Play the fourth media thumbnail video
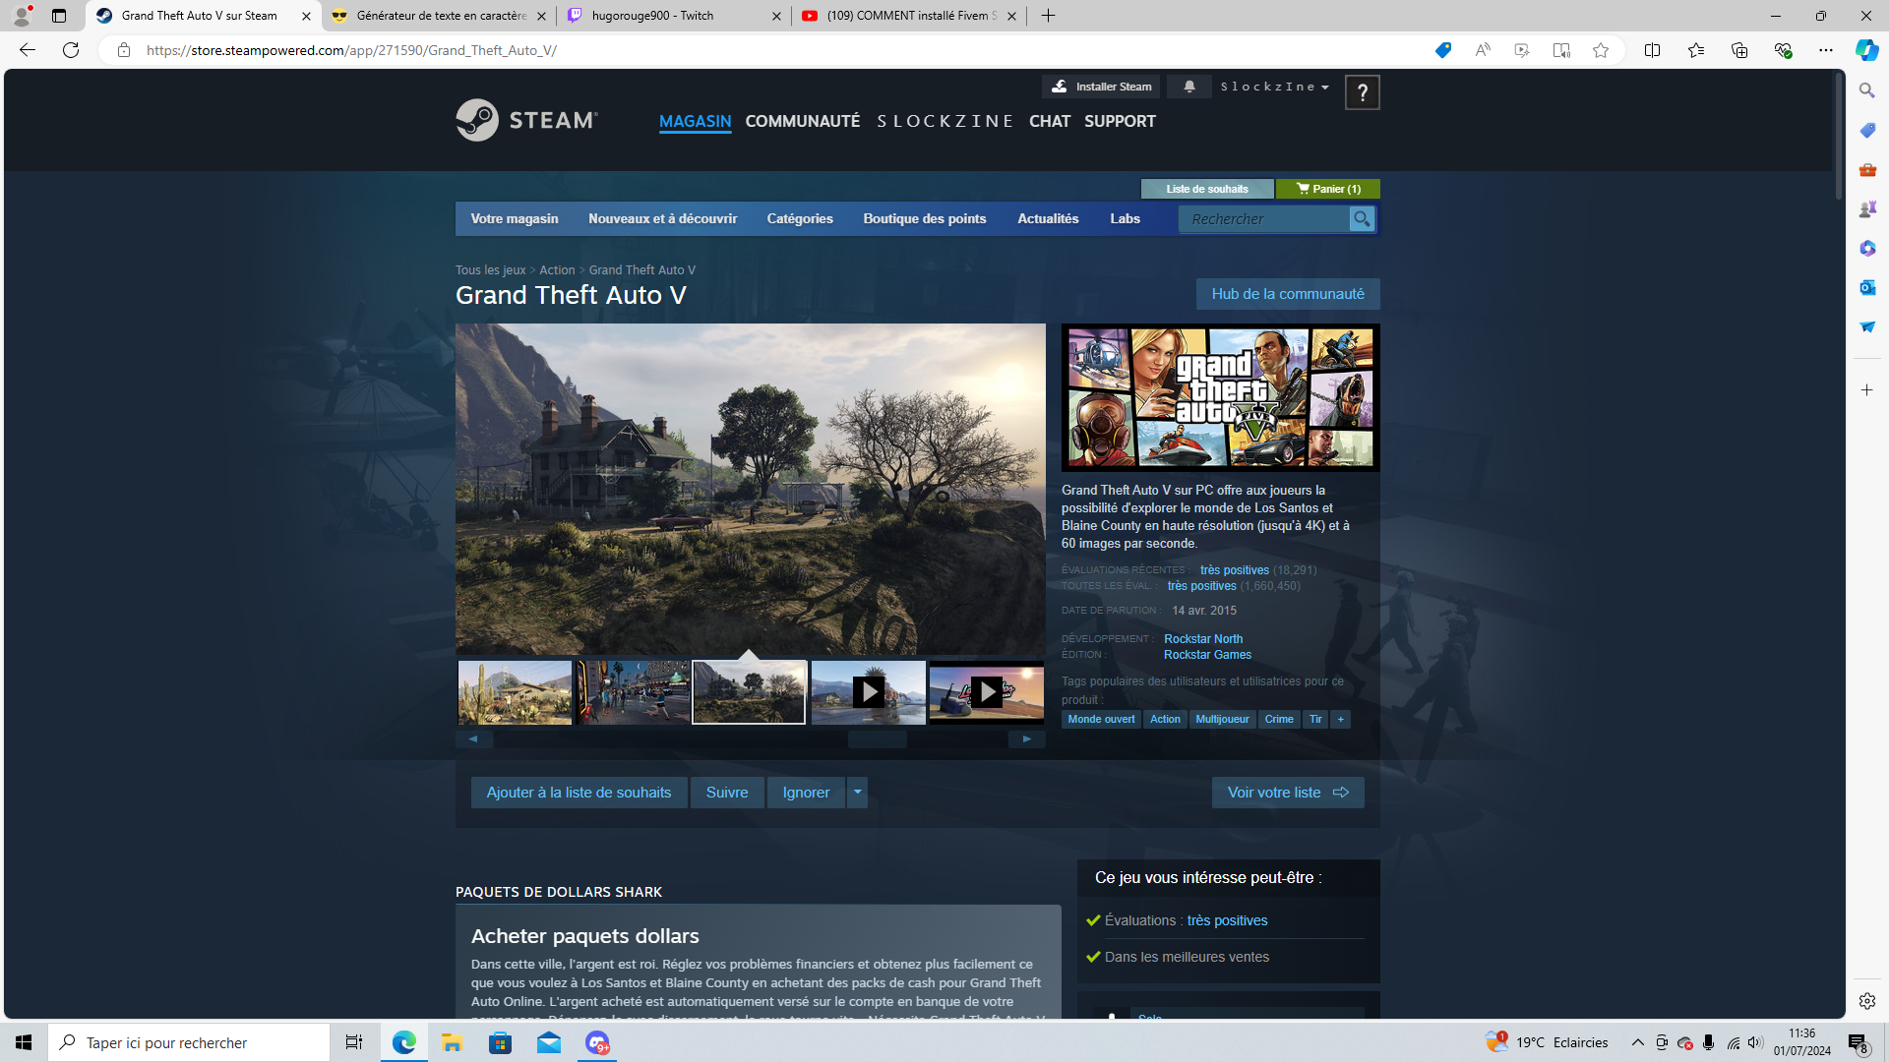This screenshot has height=1062, width=1889. (868, 692)
